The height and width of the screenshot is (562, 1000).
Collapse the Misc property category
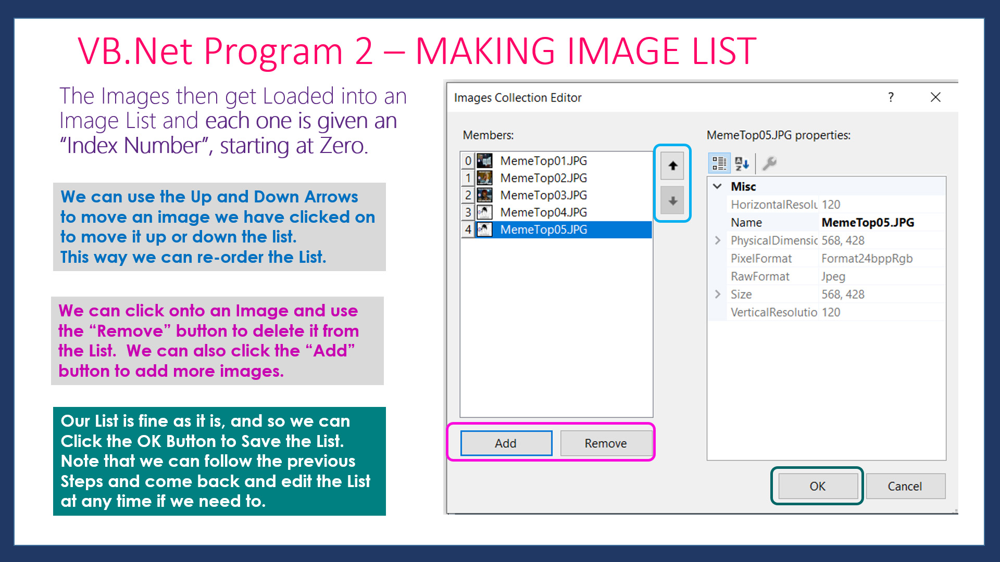[717, 186]
